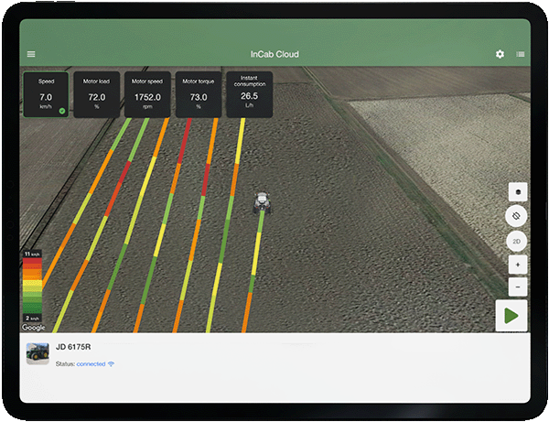
Task: Click the map rotation lock icon
Action: [x=516, y=216]
